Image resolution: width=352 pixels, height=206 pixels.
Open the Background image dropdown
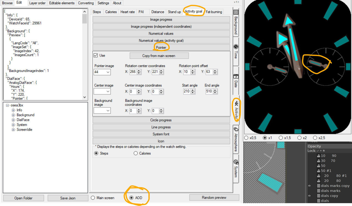pyautogui.click(x=102, y=111)
